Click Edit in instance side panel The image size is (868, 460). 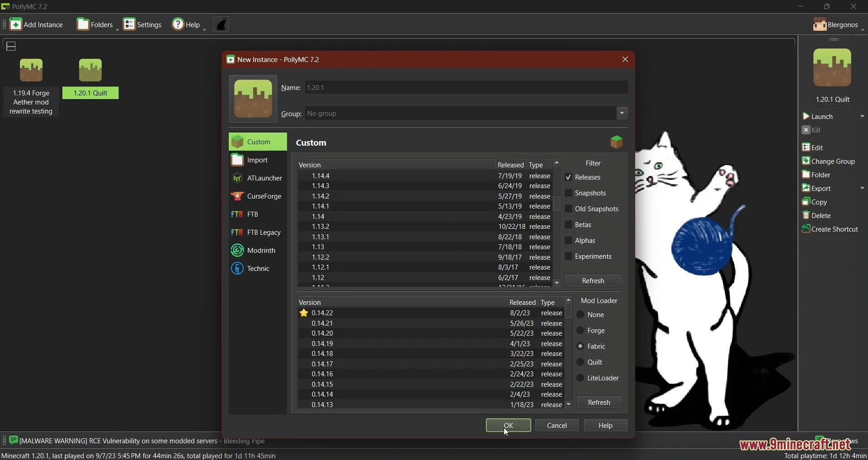click(813, 148)
